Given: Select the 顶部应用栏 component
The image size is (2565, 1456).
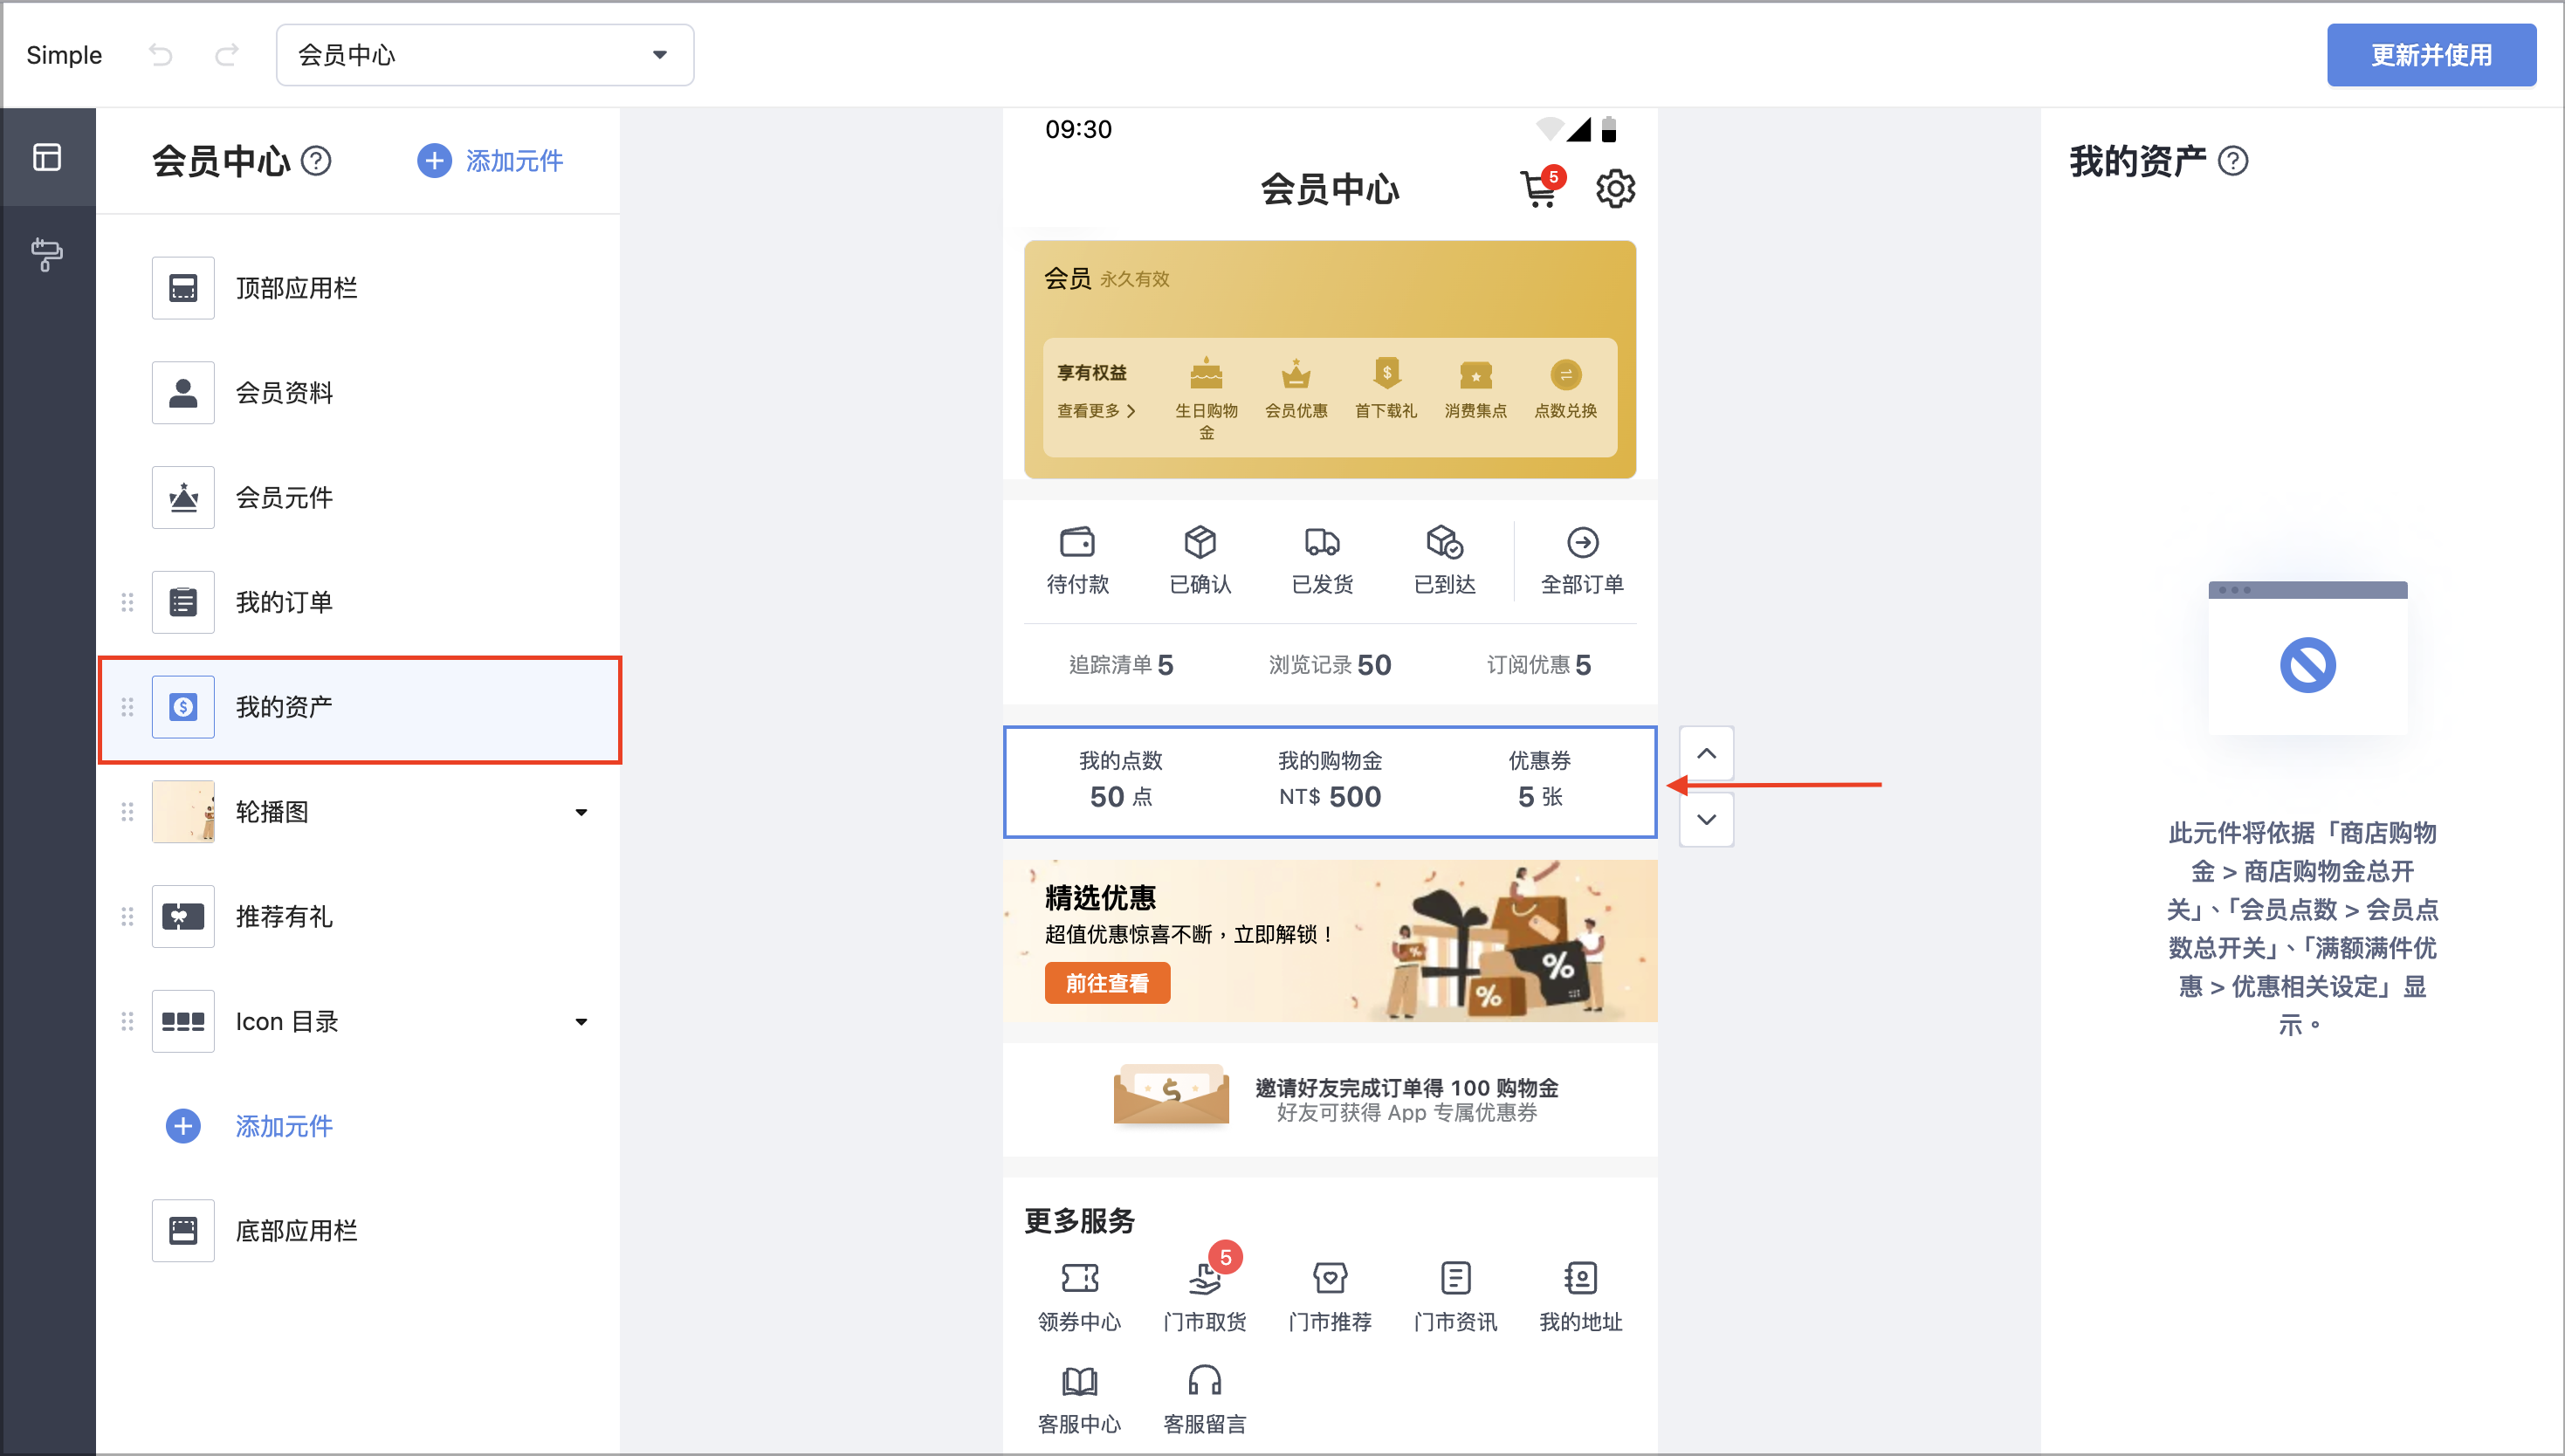Looking at the screenshot, I should pyautogui.click(x=360, y=288).
